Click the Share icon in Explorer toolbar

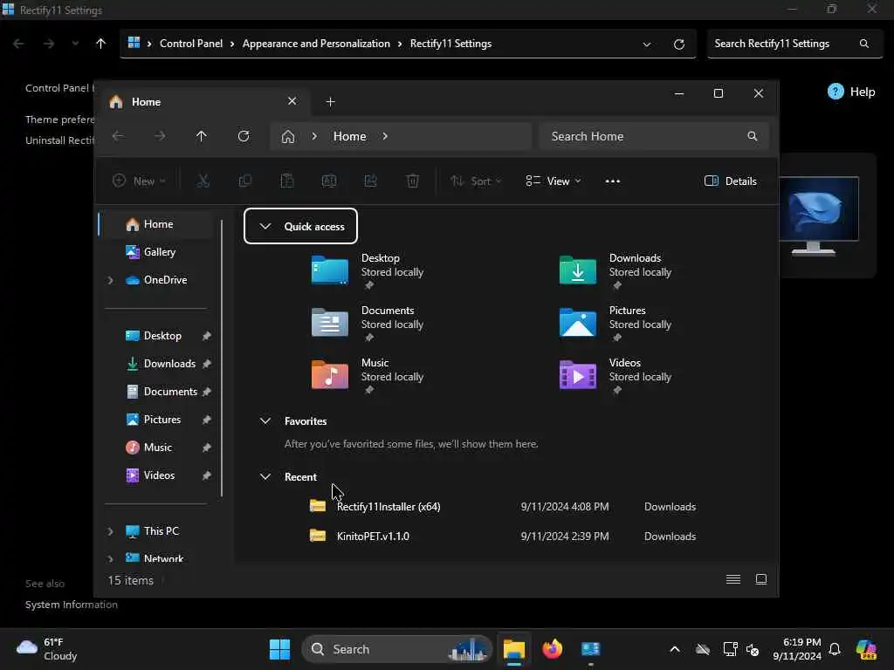coord(370,181)
